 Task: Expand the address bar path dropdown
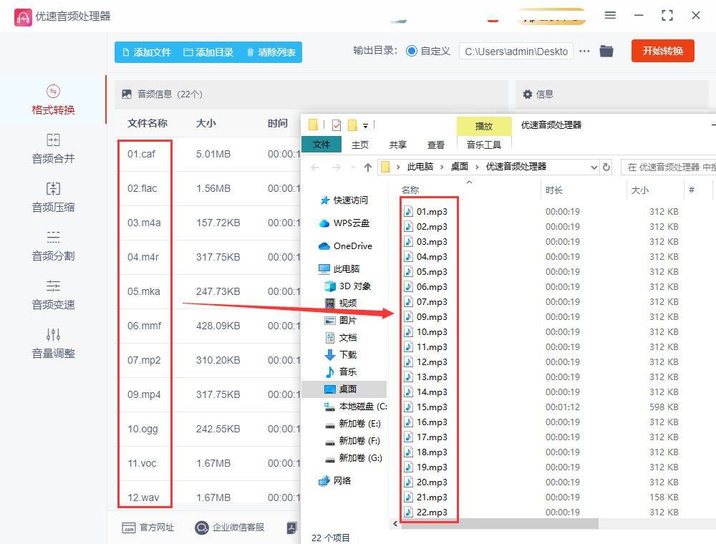click(595, 166)
